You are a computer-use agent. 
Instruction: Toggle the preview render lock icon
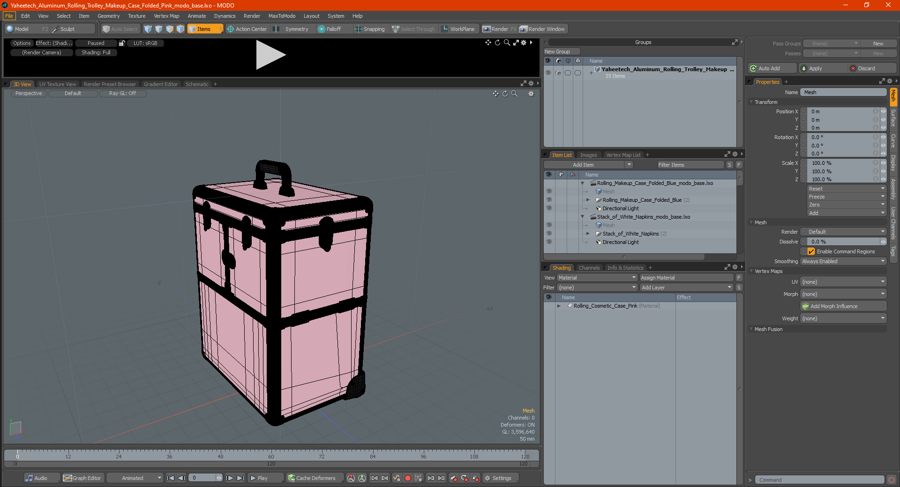[122, 43]
